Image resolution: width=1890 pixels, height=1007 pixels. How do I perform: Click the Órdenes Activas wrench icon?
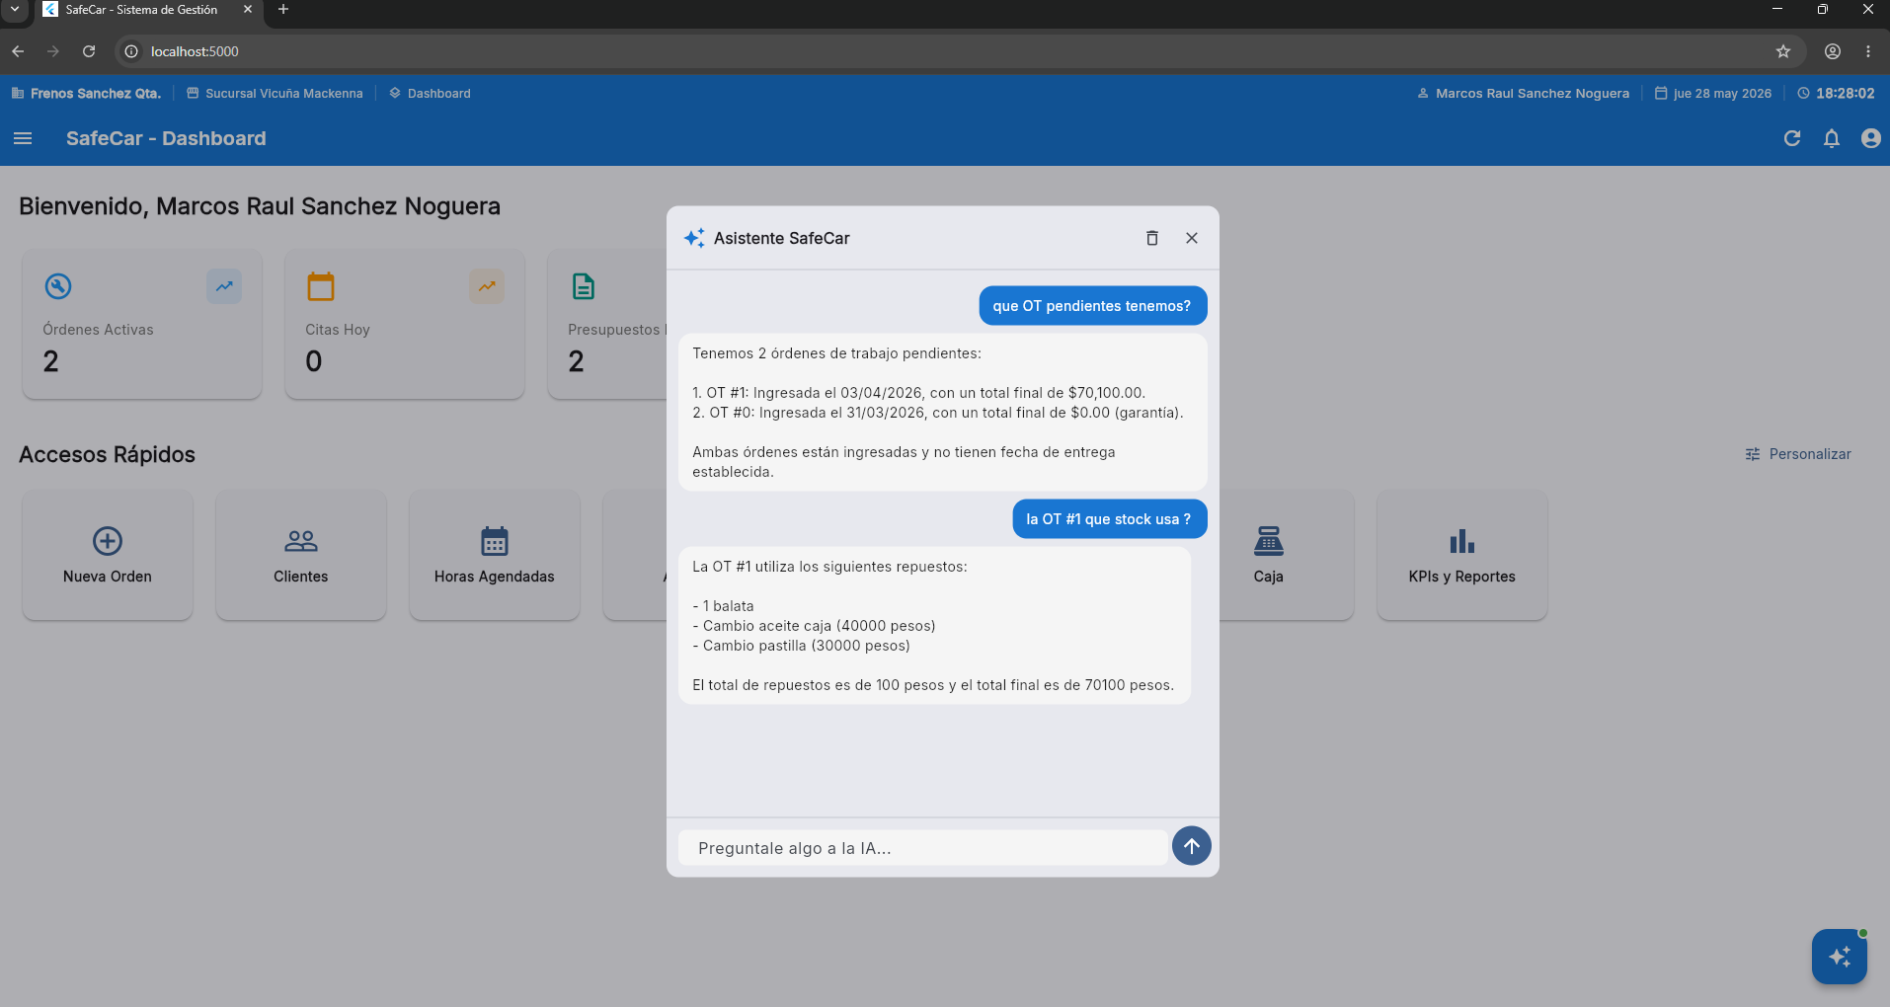[x=58, y=286]
